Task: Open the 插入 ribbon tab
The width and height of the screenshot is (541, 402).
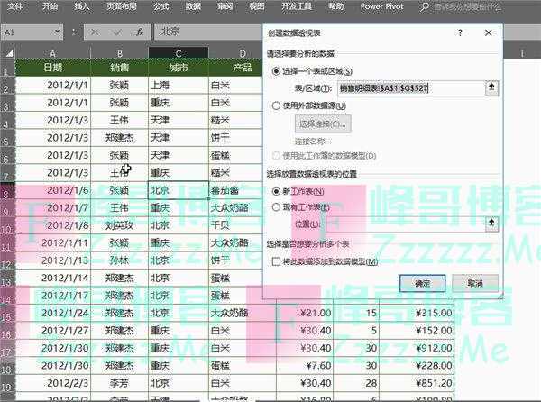Action: click(x=82, y=5)
